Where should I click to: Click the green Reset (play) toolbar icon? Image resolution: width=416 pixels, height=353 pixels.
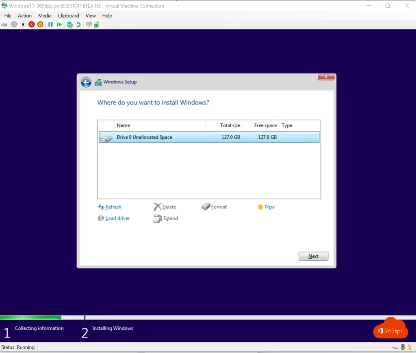click(59, 24)
